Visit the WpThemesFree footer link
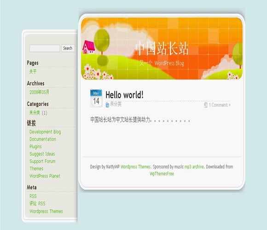Image resolution: width=267 pixels, height=230 pixels. [x=162, y=174]
